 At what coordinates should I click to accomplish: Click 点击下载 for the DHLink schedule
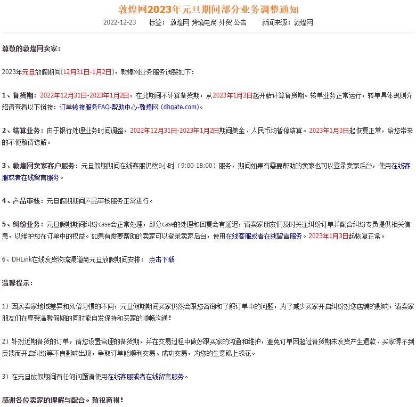[x=161, y=259]
